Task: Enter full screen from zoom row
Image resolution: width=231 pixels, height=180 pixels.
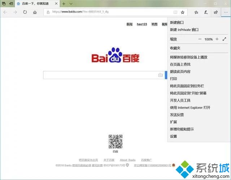Action: [225, 39]
